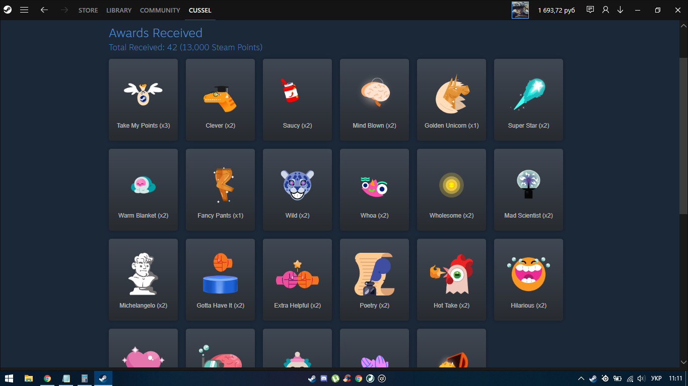Click the Wild leopard award icon
The height and width of the screenshot is (386, 688).
[x=297, y=185]
